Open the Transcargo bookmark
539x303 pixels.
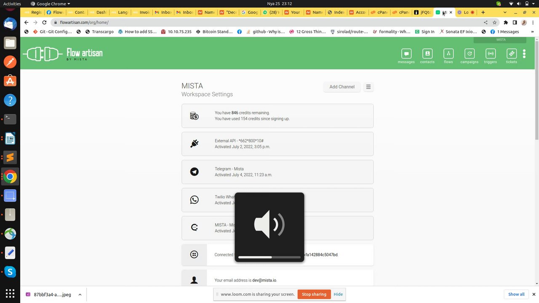99,32
